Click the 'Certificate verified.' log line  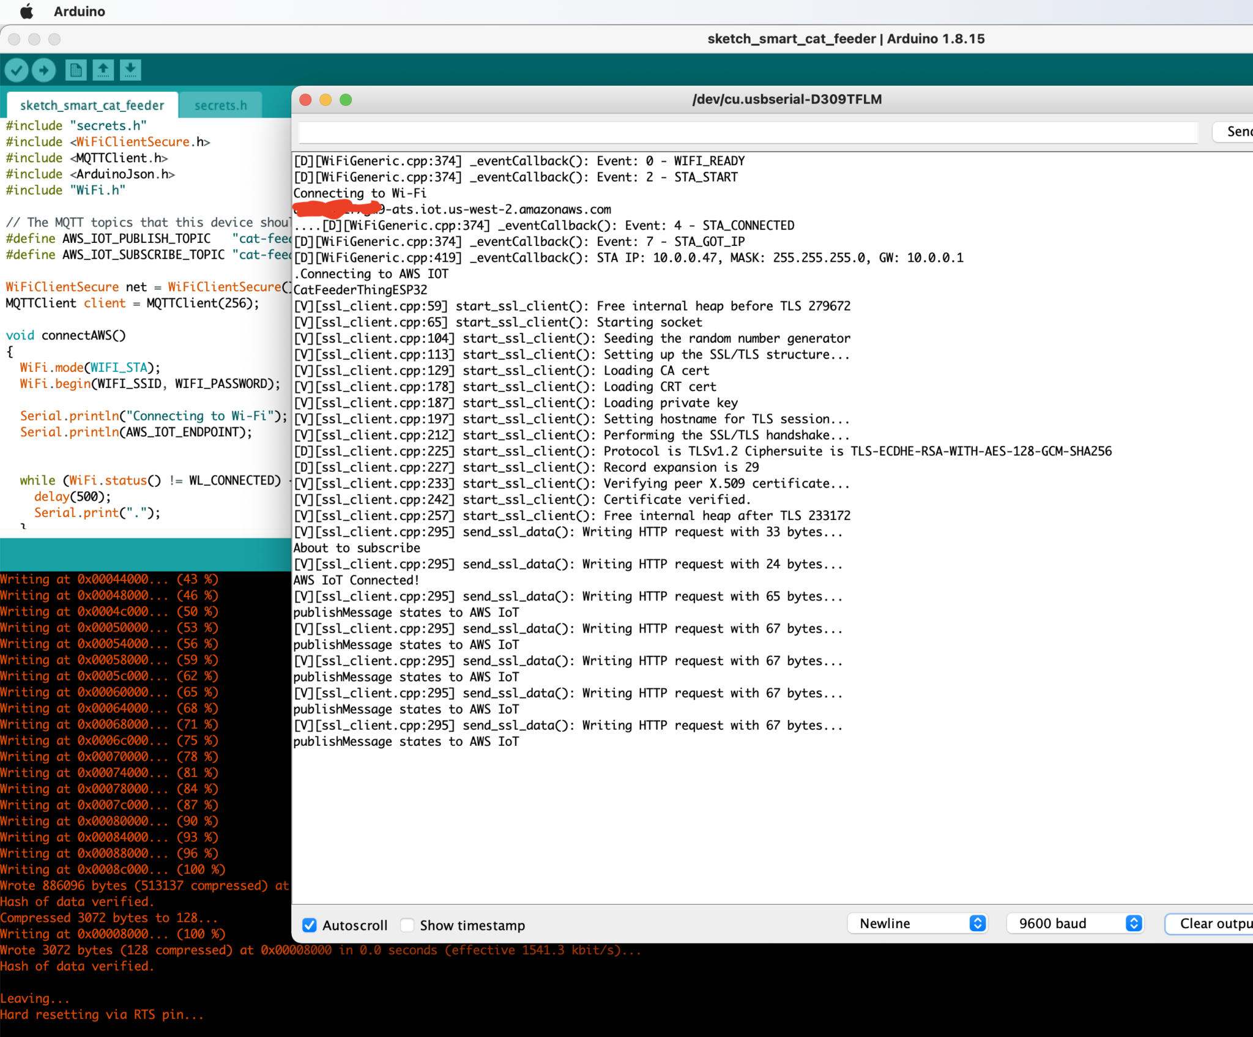point(522,500)
